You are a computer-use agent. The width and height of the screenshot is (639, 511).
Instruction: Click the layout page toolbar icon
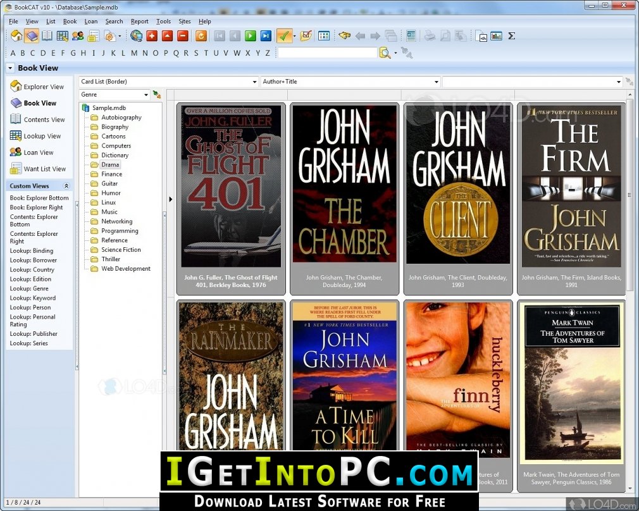pos(411,36)
